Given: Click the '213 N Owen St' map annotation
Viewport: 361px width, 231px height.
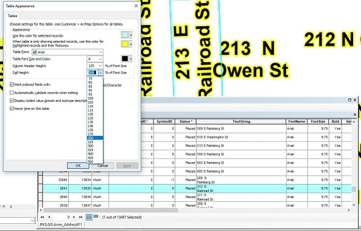Looking at the screenshot, I should point(250,60).
